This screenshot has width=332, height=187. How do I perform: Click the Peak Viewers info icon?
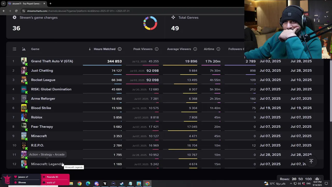(157, 49)
